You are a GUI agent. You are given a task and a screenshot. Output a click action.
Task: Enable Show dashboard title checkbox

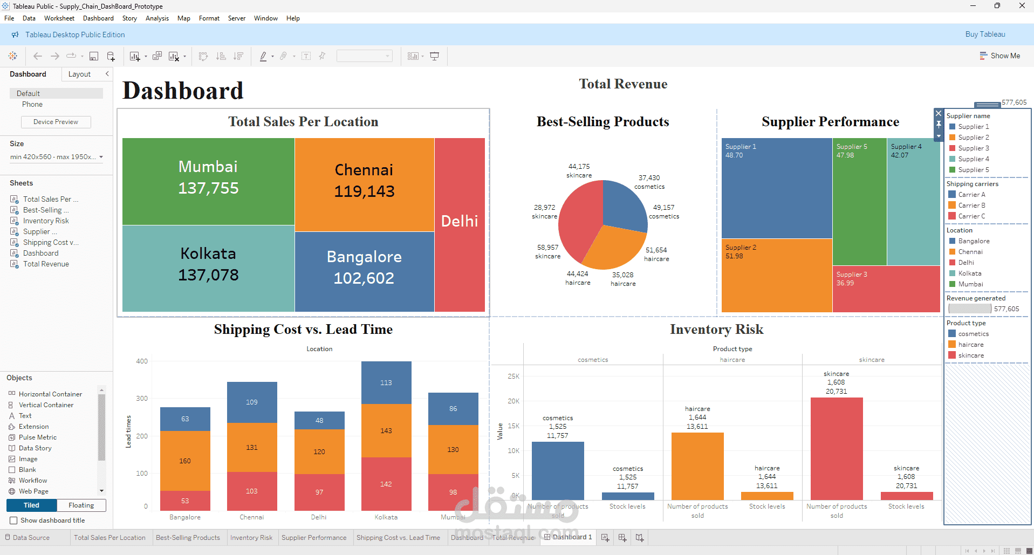tap(13, 520)
